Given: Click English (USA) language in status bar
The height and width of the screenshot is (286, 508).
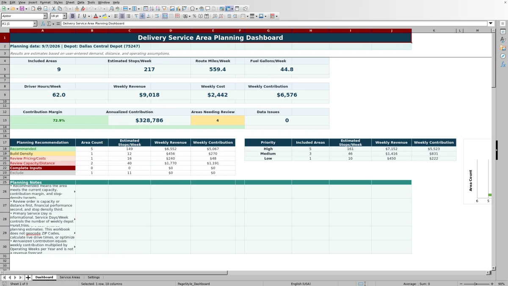Looking at the screenshot, I should 301,284.
